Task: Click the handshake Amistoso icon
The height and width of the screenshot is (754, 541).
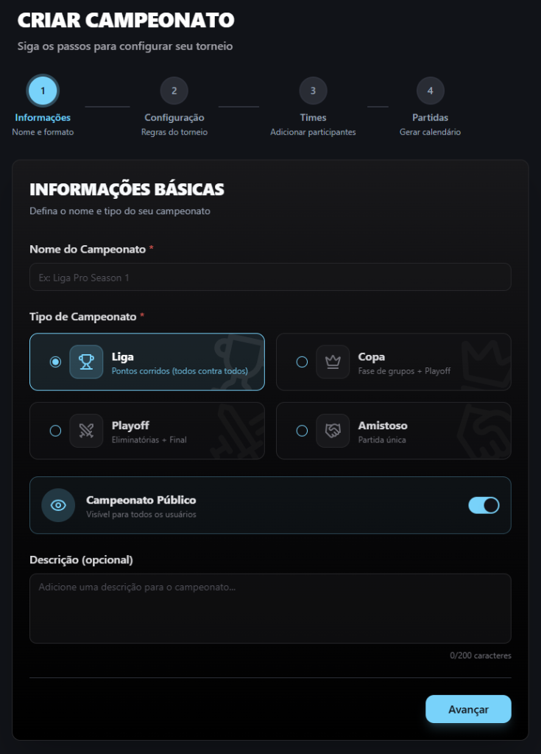Action: point(333,431)
